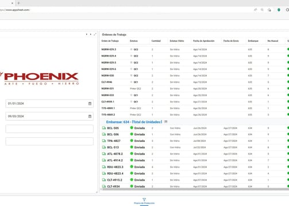Open work order NGRW-029.6
This screenshot has height=206, width=289.
click(109, 69)
